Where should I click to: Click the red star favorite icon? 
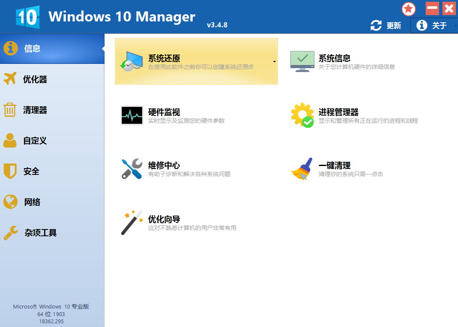408,9
